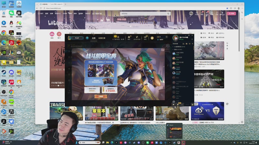The width and height of the screenshot is (259, 145).
Task: Click the orange purchase button in popup
Action: coord(101,96)
